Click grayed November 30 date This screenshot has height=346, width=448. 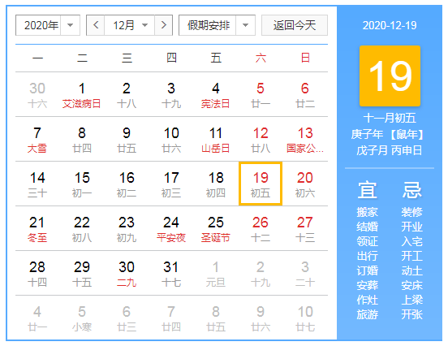tap(37, 95)
